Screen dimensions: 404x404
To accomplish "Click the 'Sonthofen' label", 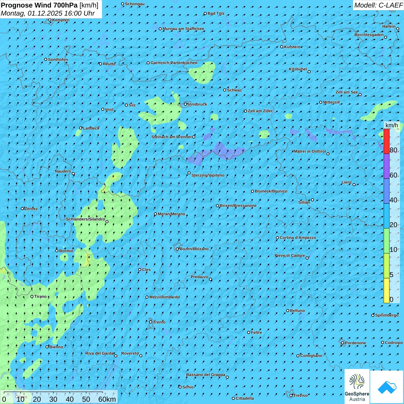I will coord(58,60).
